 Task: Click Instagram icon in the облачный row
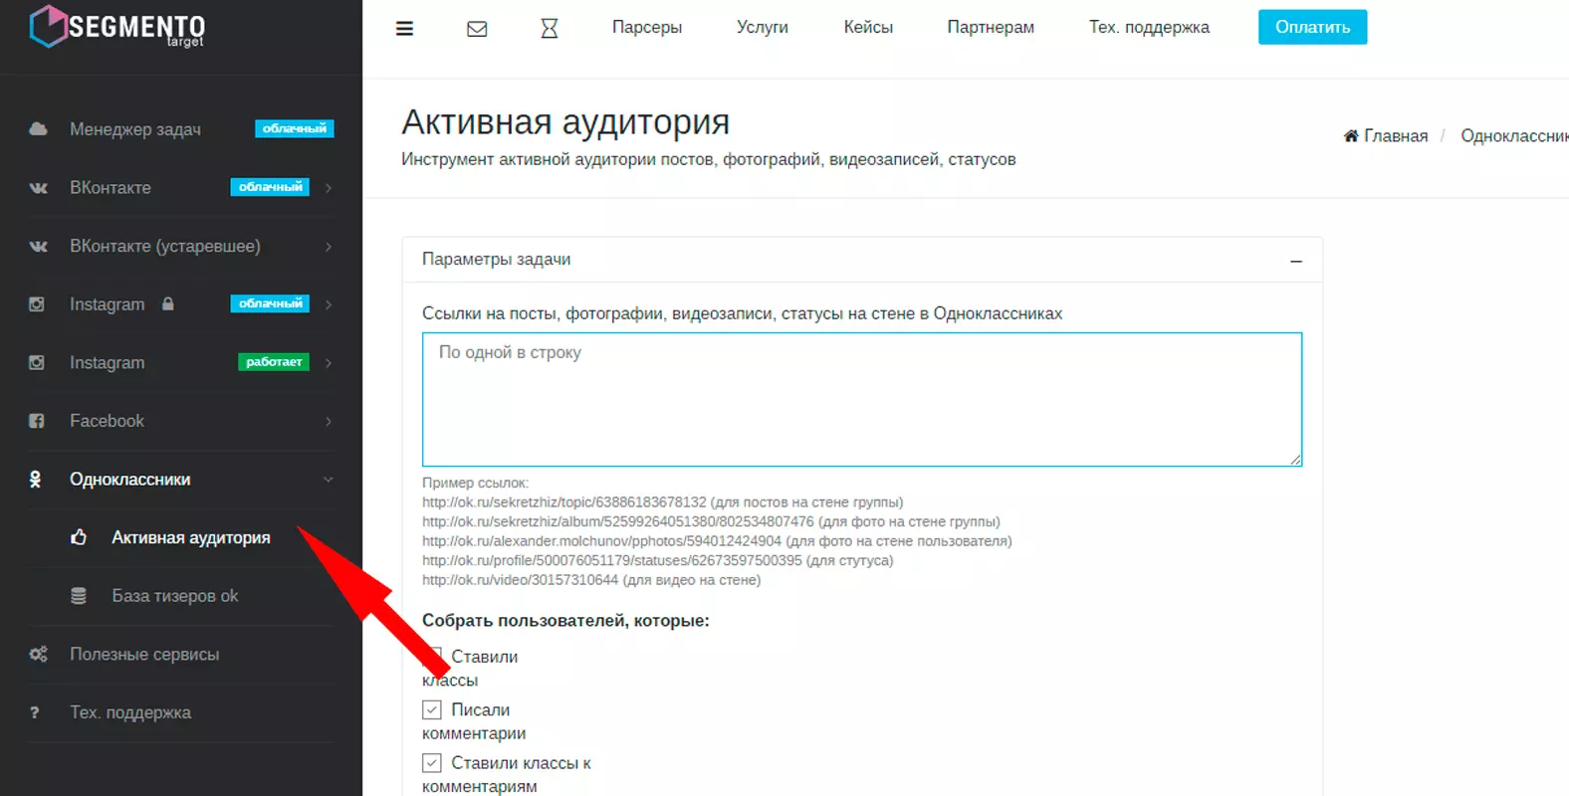coord(37,304)
